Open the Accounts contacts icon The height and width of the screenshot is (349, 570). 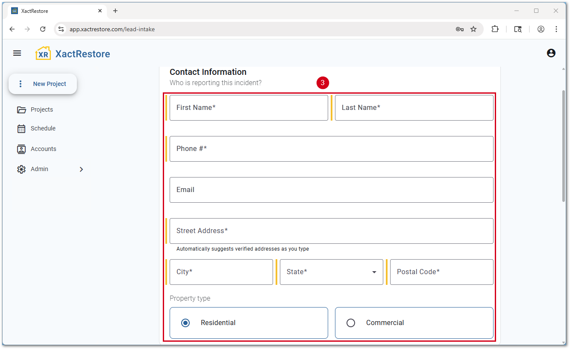point(22,149)
